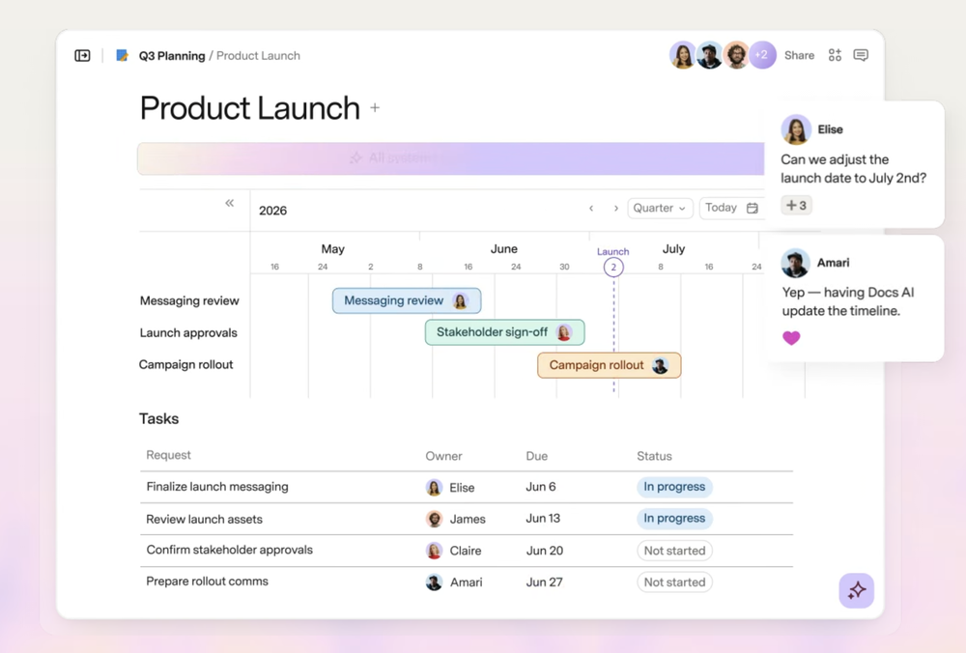
Task: Open the Quarter view dropdown
Action: click(x=660, y=209)
